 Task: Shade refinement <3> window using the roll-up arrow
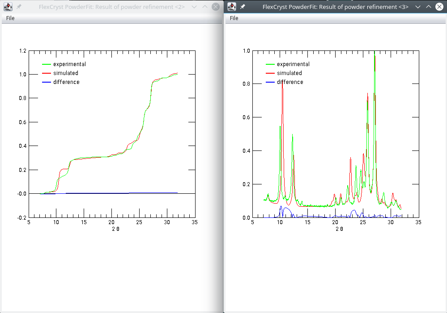[429, 7]
